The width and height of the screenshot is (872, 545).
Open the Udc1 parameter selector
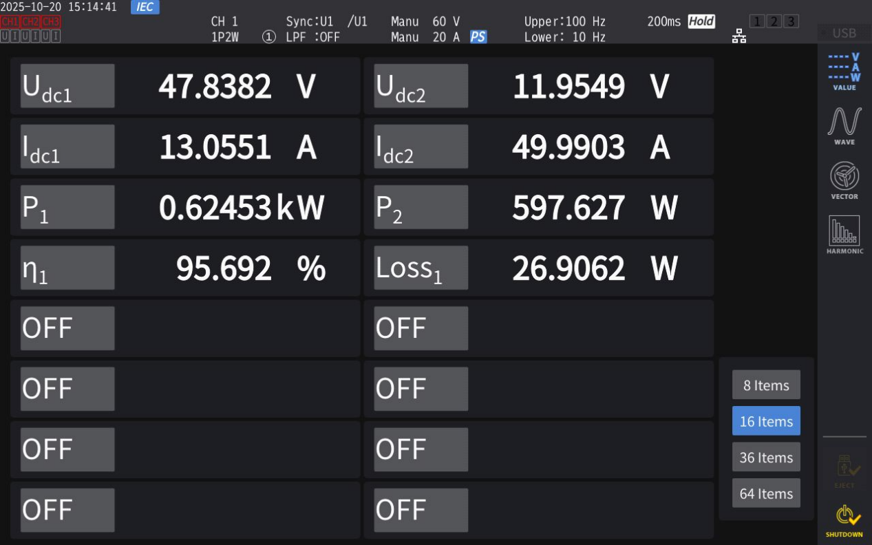tap(67, 86)
